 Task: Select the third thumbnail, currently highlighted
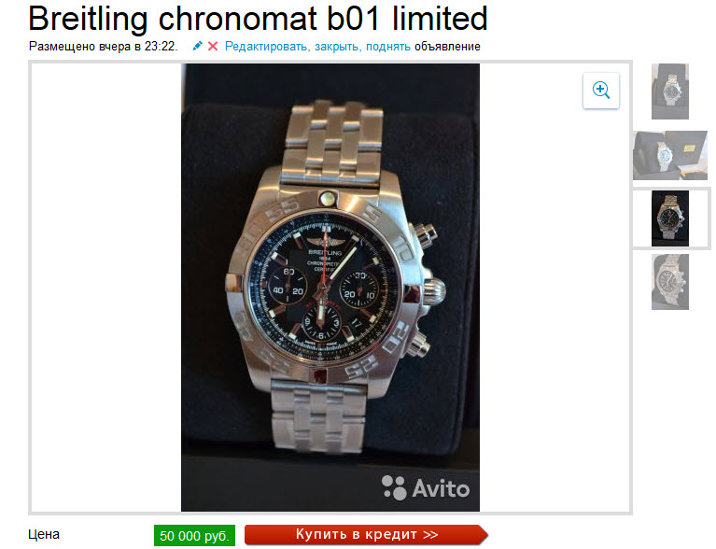coord(670,218)
